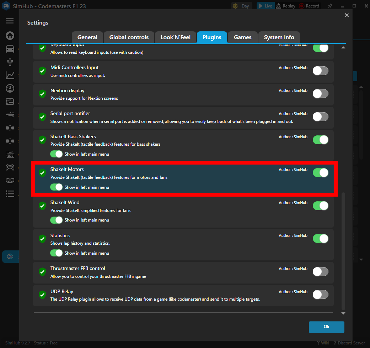Open the speedometer gauge icon in the sidebar
This screenshot has width=370, height=348.
click(x=10, y=88)
